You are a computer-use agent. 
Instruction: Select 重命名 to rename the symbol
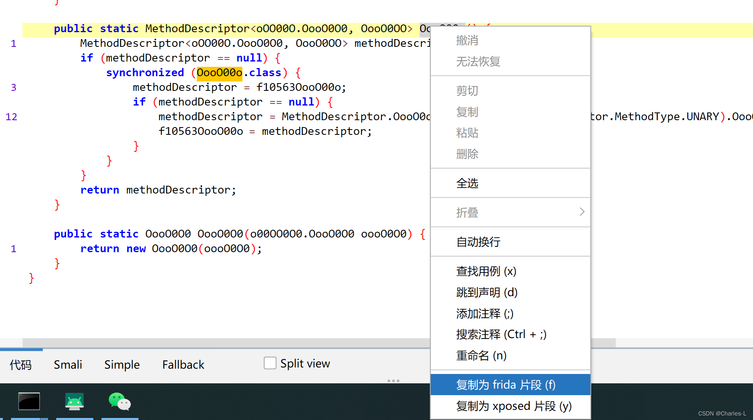[481, 355]
